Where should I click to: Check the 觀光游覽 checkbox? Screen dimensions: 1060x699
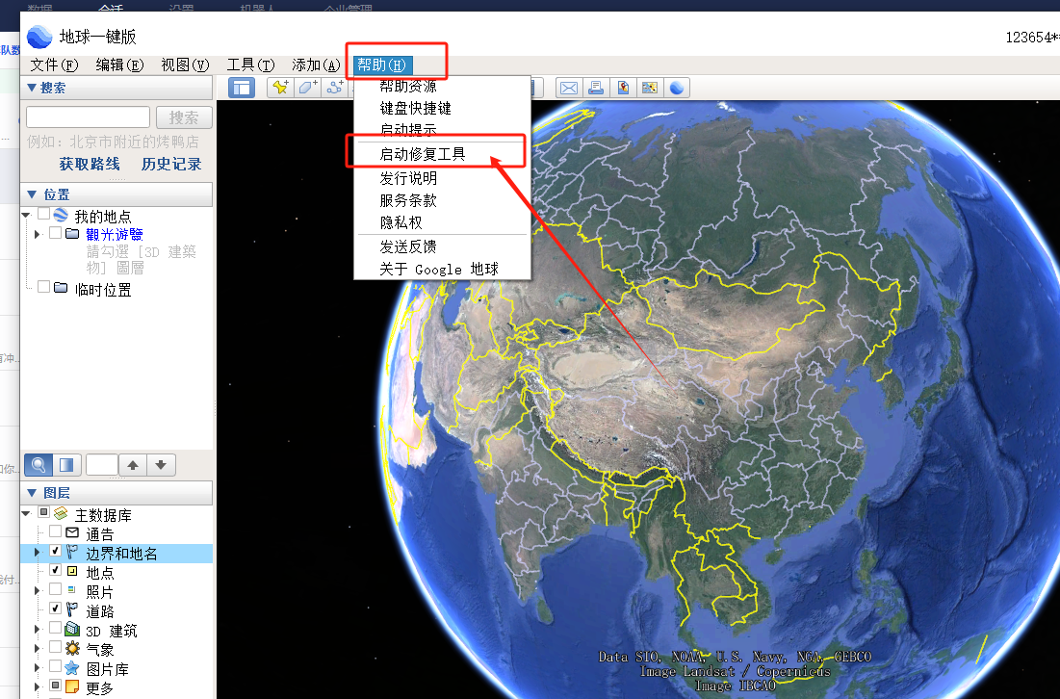coord(56,233)
